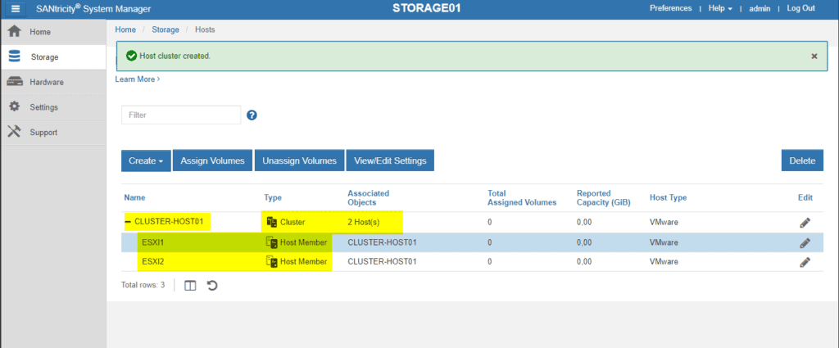The image size is (839, 348).
Task: Click the reset table refresh icon
Action: (x=212, y=286)
